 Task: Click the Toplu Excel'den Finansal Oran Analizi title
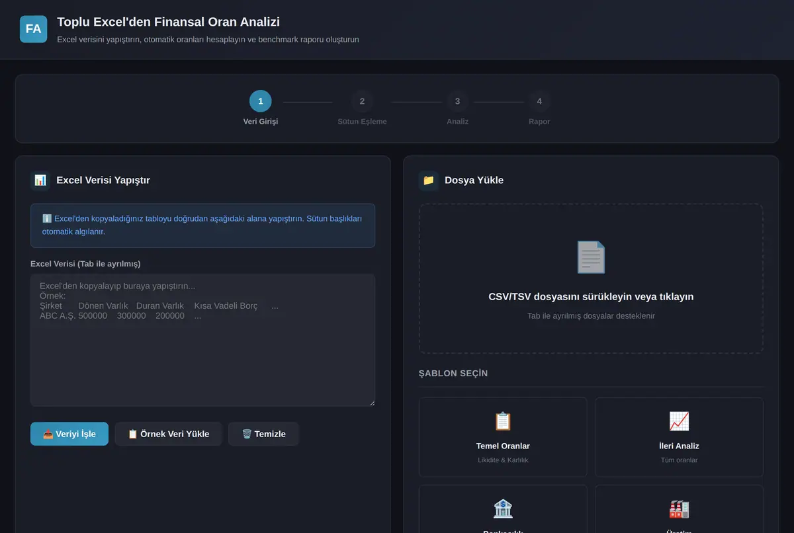tap(169, 22)
